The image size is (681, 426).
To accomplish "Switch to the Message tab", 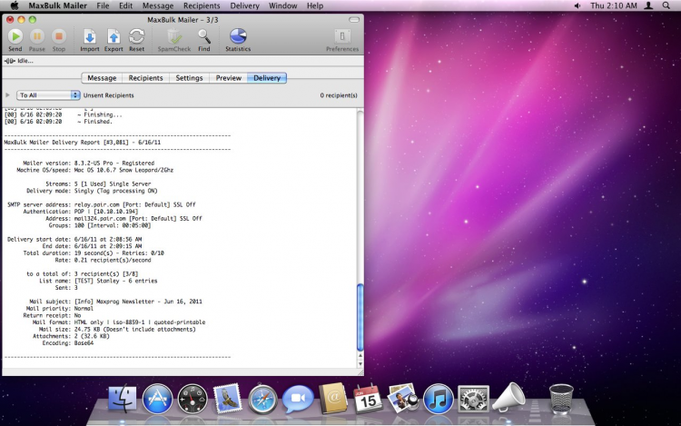I will click(102, 78).
